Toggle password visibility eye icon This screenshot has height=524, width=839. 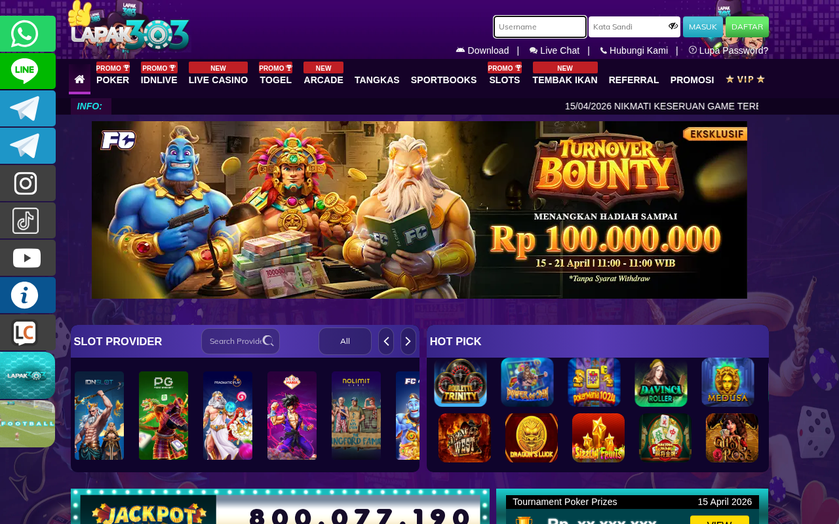673,26
